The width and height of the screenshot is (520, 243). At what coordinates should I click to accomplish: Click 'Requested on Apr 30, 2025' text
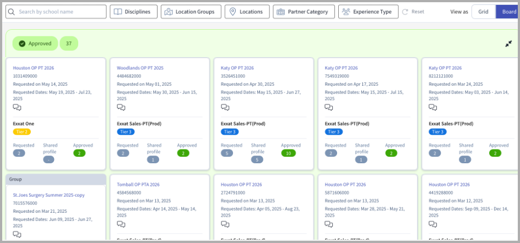[248, 84]
